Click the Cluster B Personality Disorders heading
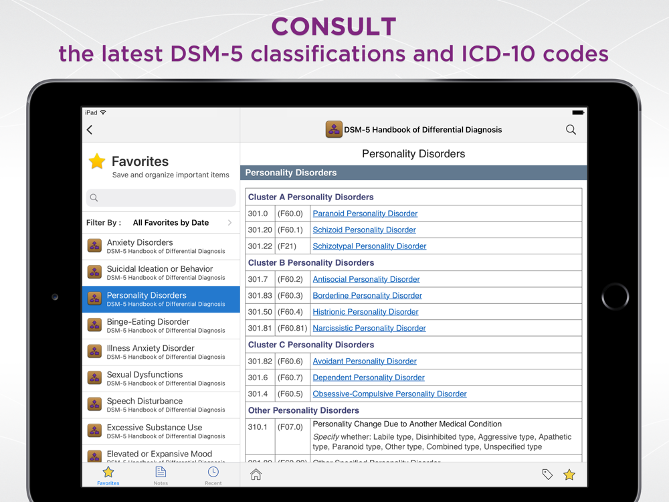 (311, 262)
